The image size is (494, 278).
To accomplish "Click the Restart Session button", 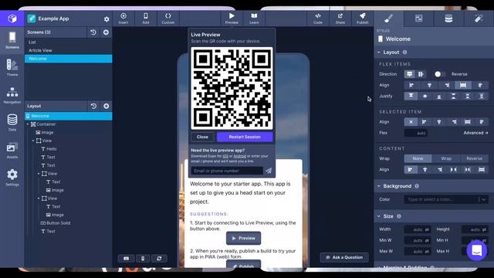I will click(x=245, y=137).
